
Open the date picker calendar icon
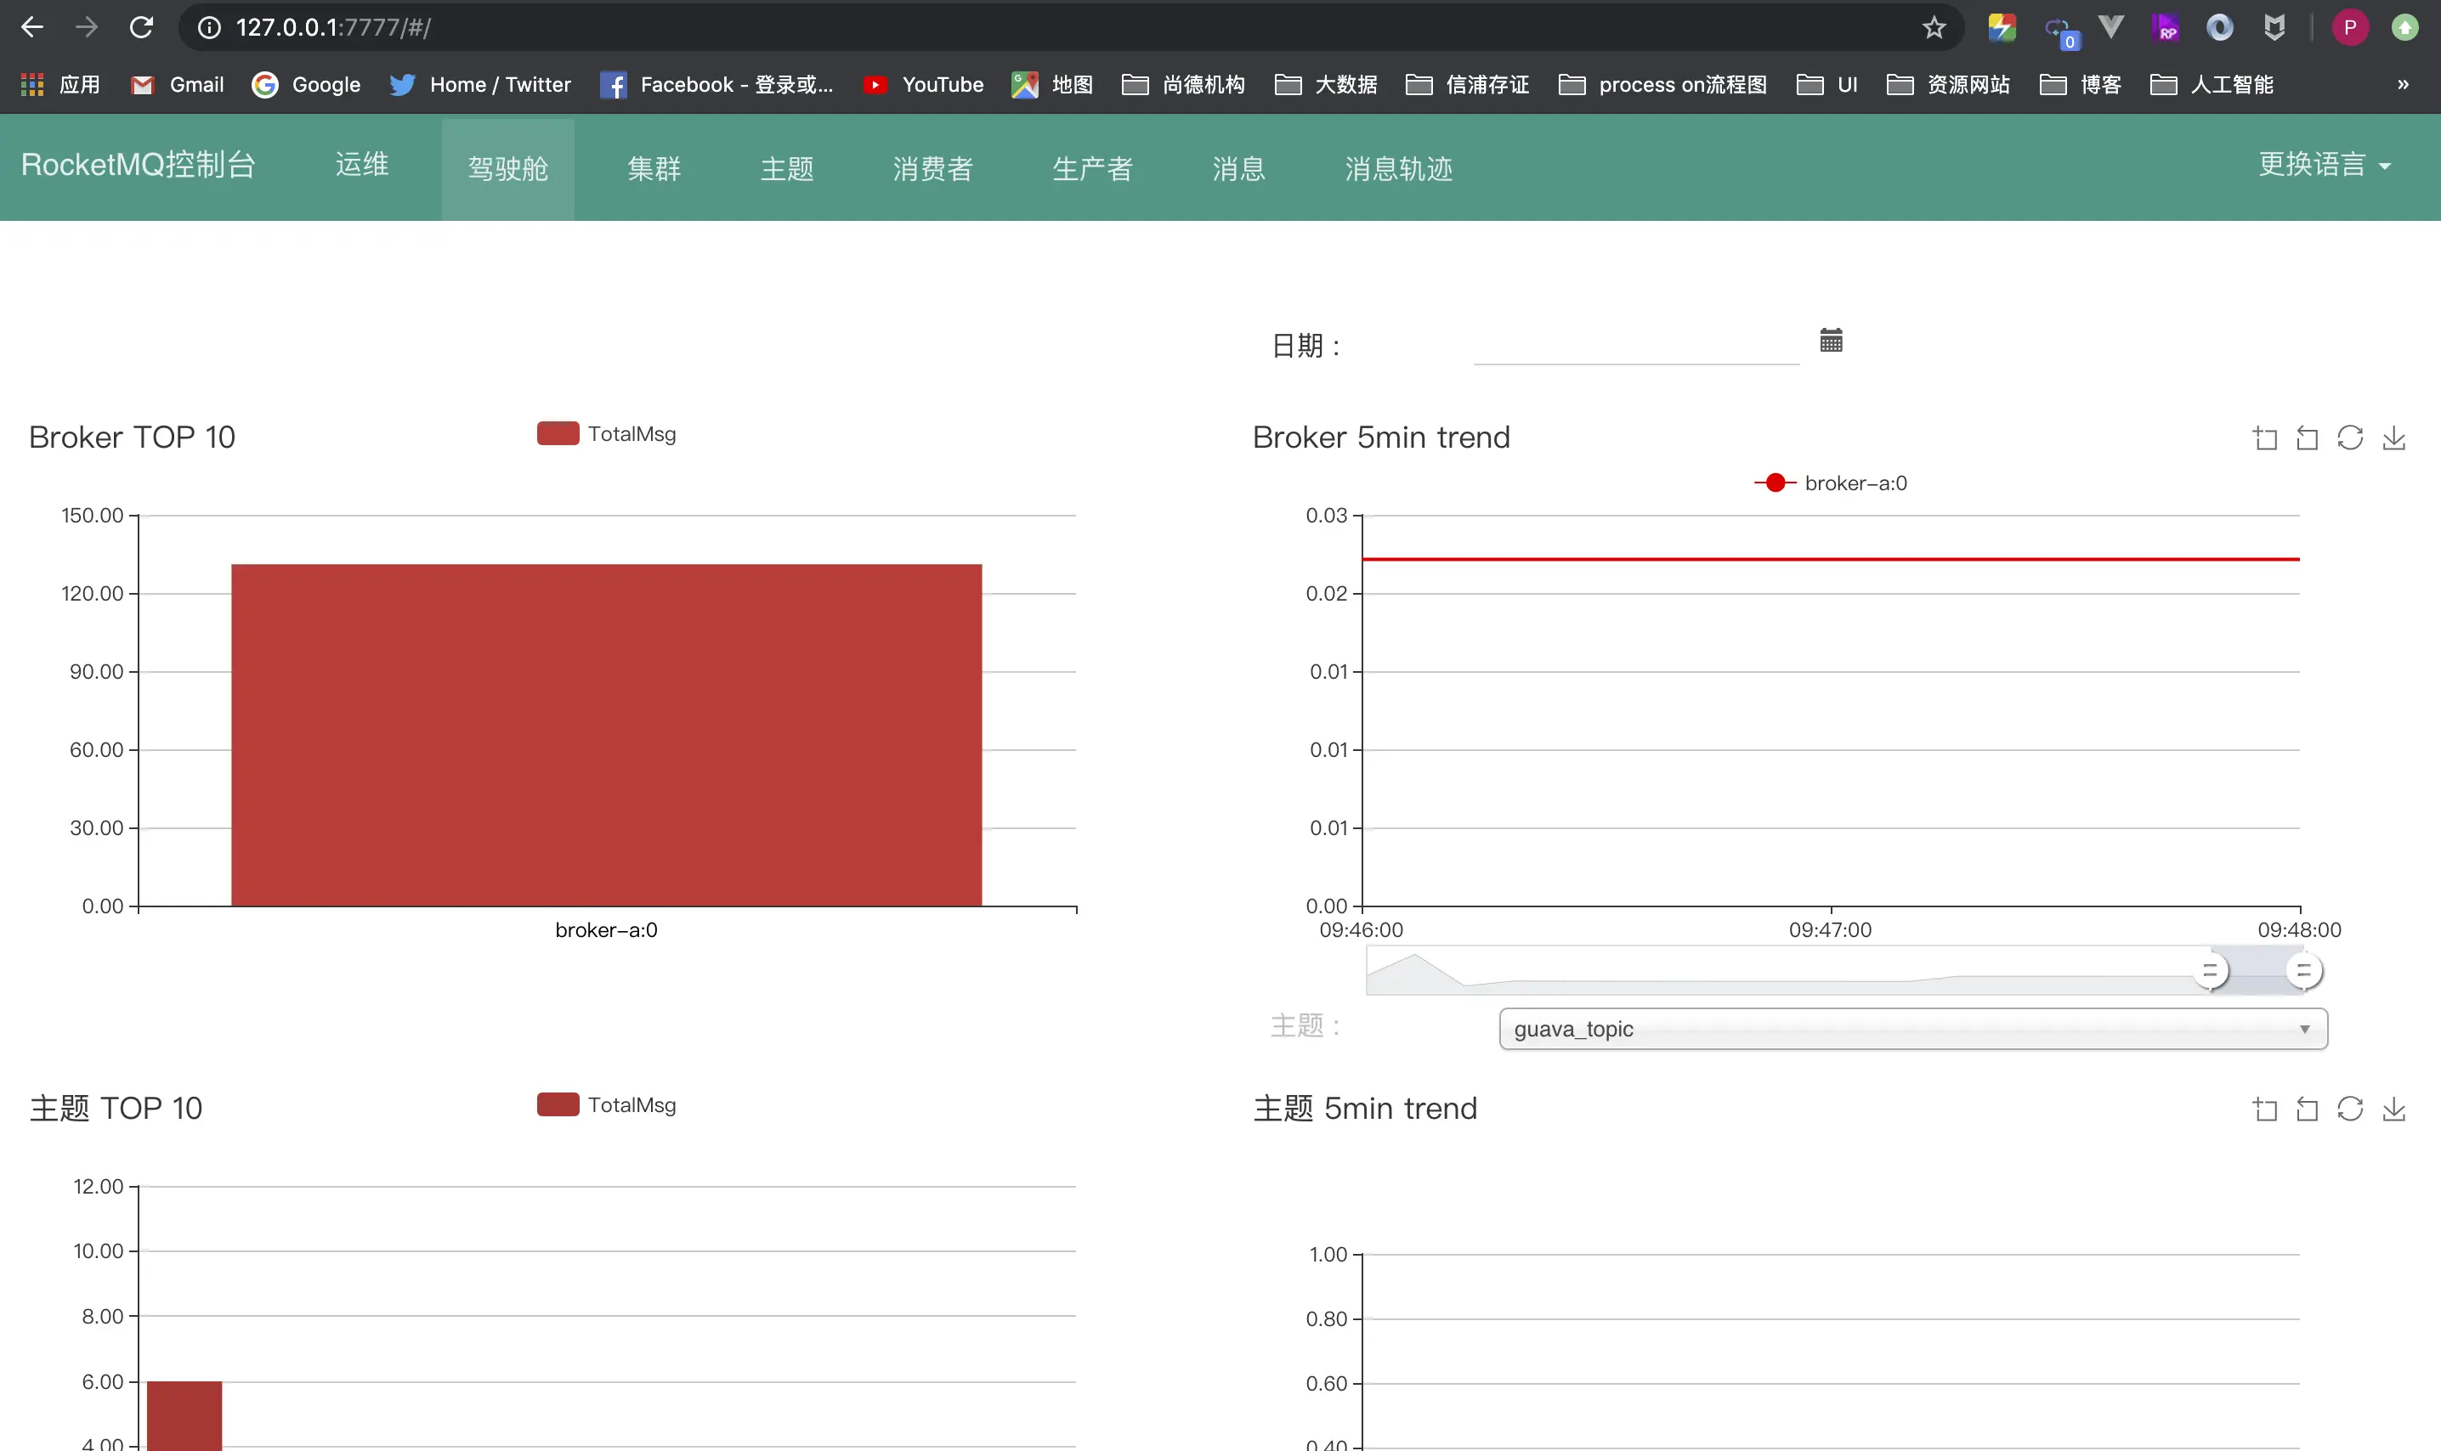click(x=1831, y=341)
